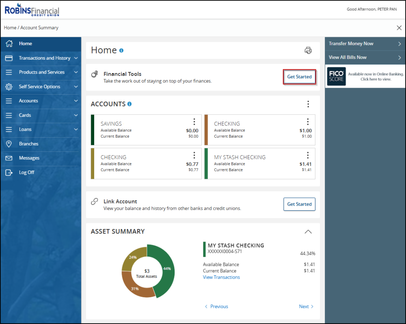Click the Branches location pin icon

[x=9, y=143]
